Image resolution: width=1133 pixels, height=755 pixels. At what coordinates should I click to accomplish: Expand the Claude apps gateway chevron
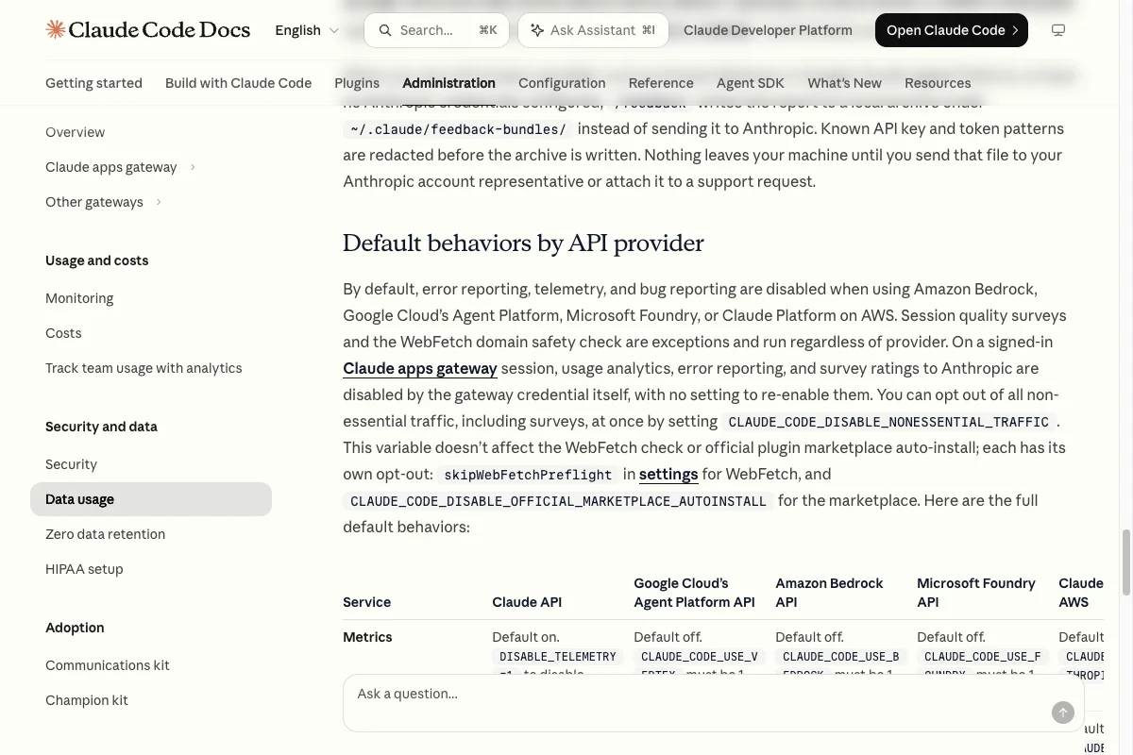point(193,167)
